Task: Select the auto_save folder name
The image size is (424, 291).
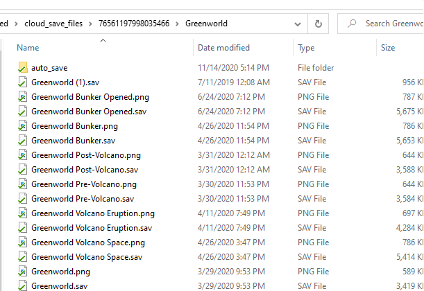Action: [49, 68]
